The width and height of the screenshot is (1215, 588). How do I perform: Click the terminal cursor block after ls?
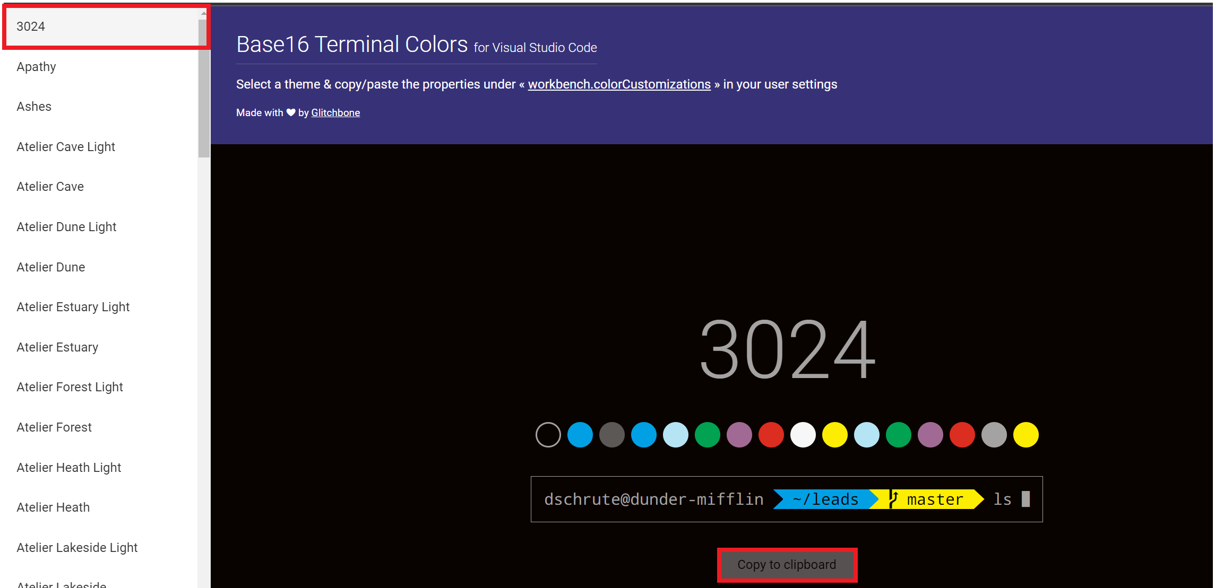pyautogui.click(x=1026, y=499)
